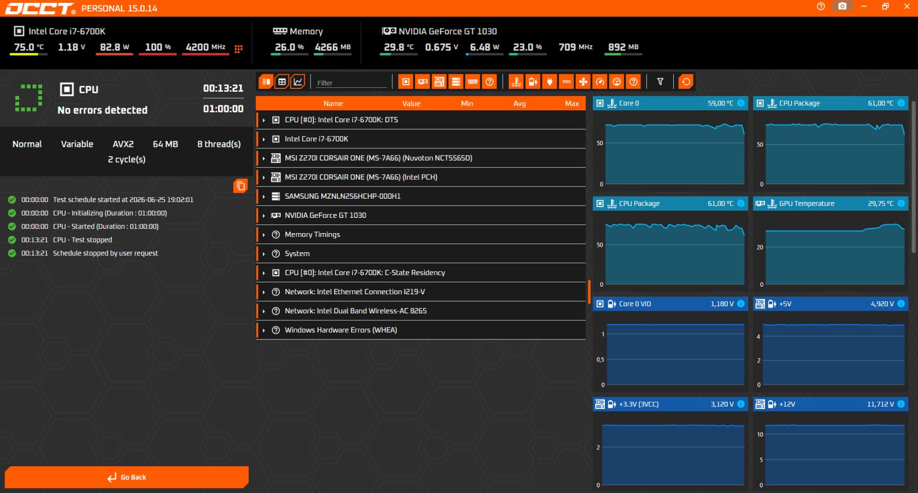Sort by the Max column header
Screen dimensions: 918x493
[572, 104]
